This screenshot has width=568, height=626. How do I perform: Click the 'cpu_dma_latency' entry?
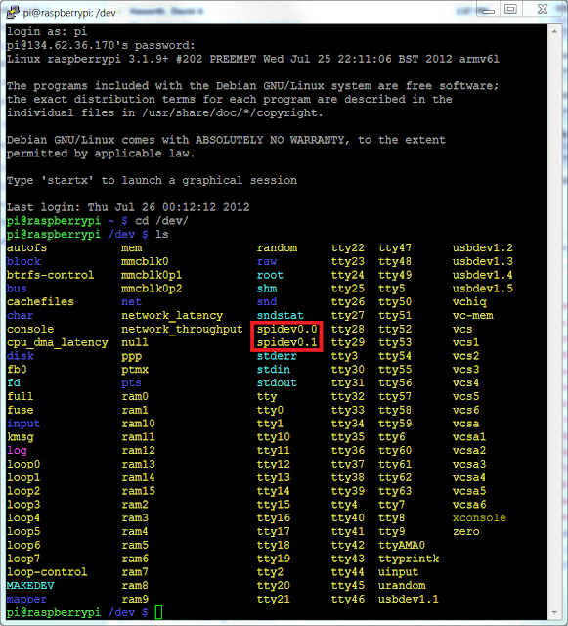[x=57, y=342]
